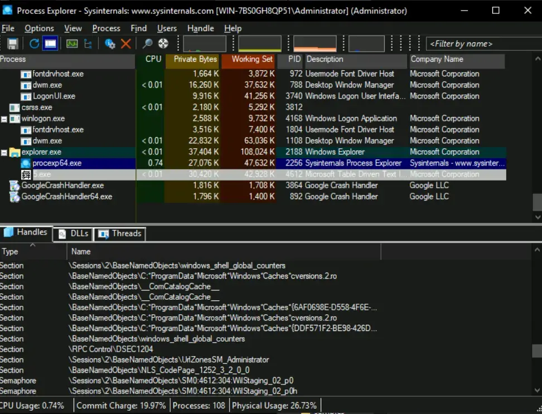Sort handles by Type column header
Image resolution: width=542 pixels, height=414 pixels.
point(33,252)
